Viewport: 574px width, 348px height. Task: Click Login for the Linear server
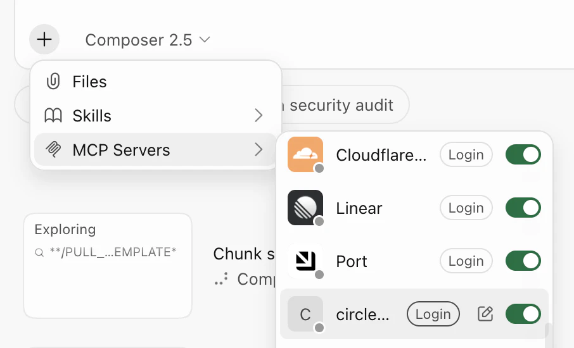[x=466, y=208]
